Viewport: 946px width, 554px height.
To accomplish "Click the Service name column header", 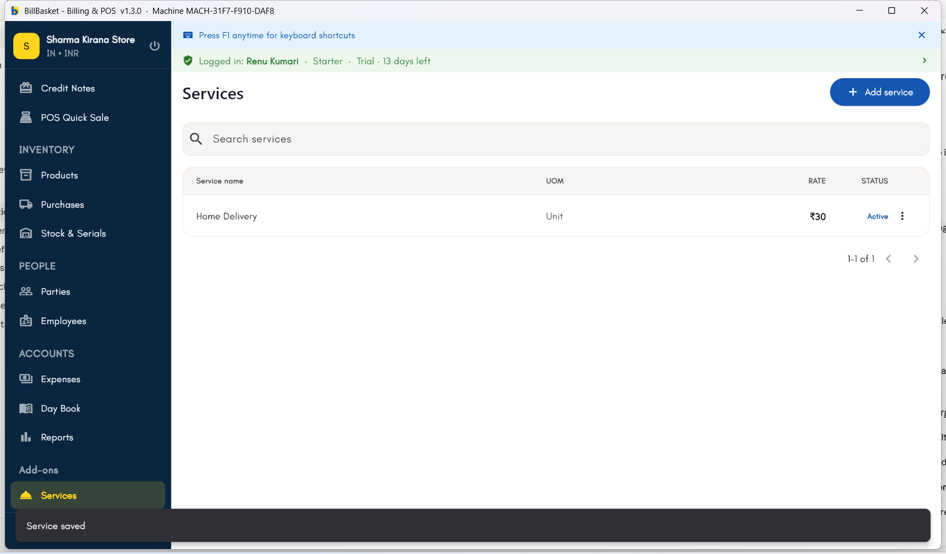I will (x=219, y=181).
